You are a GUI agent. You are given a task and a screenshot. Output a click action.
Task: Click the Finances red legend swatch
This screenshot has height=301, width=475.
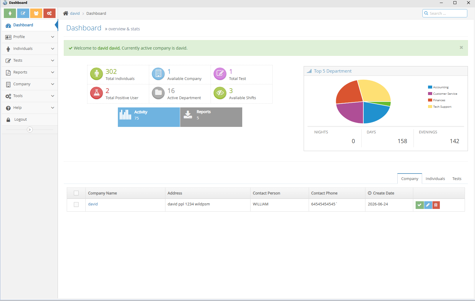tap(430, 100)
